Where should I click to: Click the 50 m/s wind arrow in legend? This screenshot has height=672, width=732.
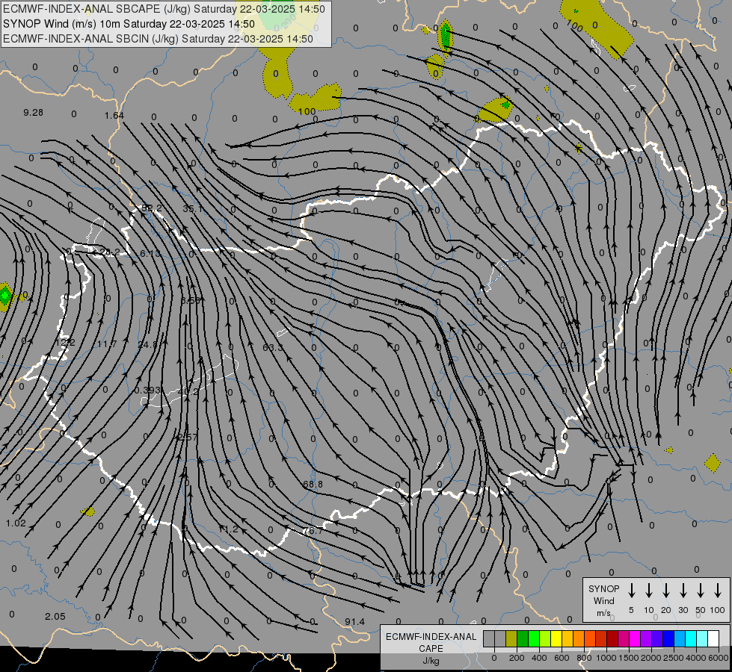tap(701, 591)
